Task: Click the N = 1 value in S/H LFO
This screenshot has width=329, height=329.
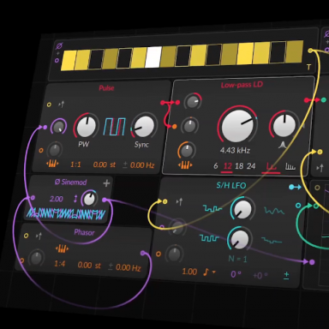Action: (x=237, y=259)
